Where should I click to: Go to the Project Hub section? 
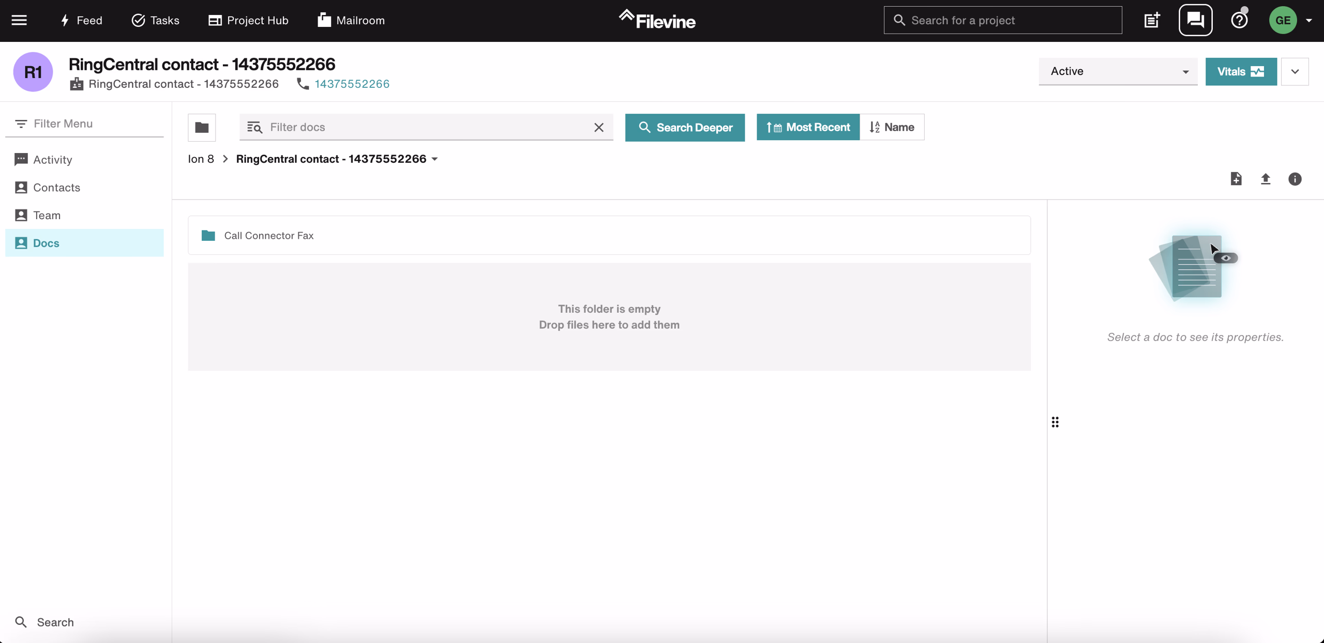click(248, 20)
